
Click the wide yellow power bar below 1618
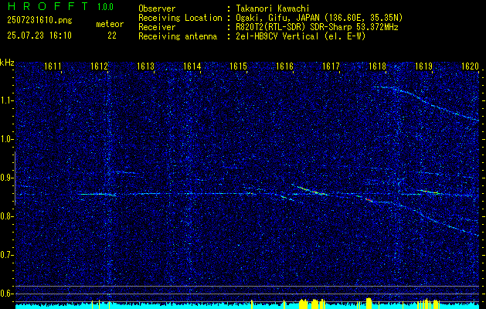369,303
